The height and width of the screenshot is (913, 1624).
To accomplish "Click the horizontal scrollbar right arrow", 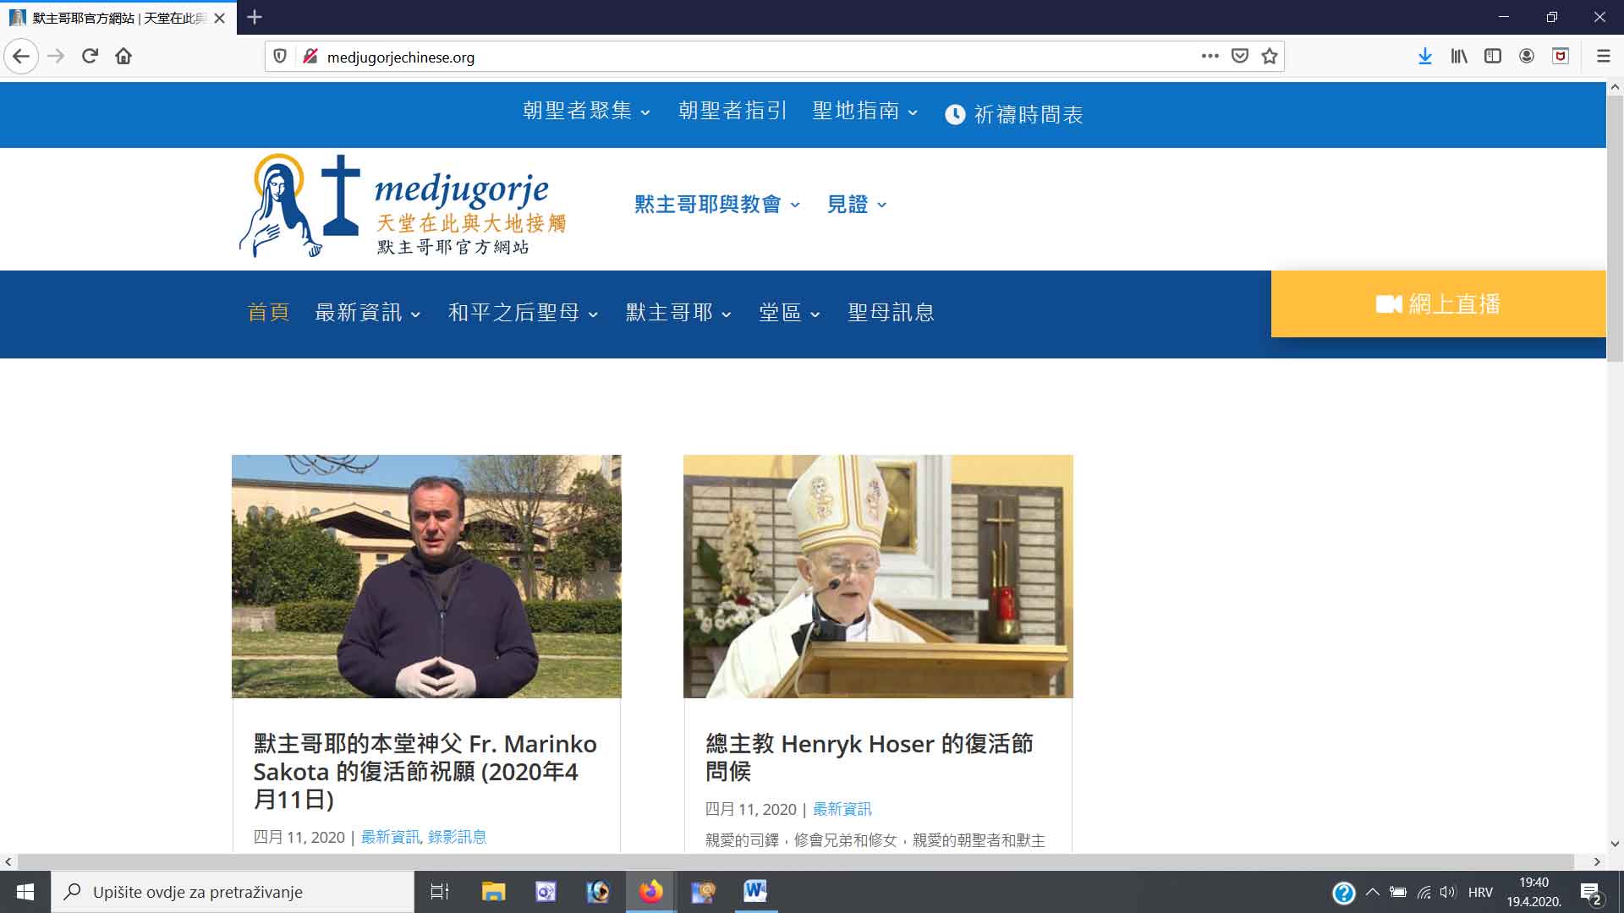I will [x=1597, y=861].
